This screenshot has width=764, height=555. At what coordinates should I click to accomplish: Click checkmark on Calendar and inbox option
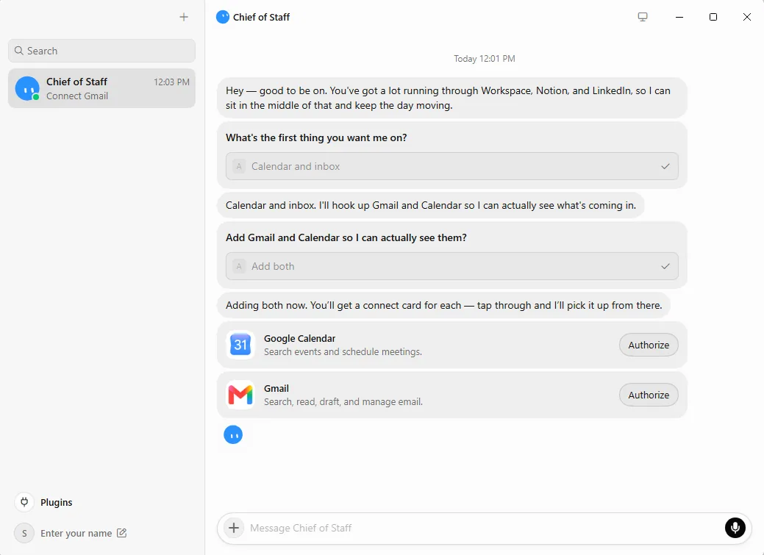[665, 166]
